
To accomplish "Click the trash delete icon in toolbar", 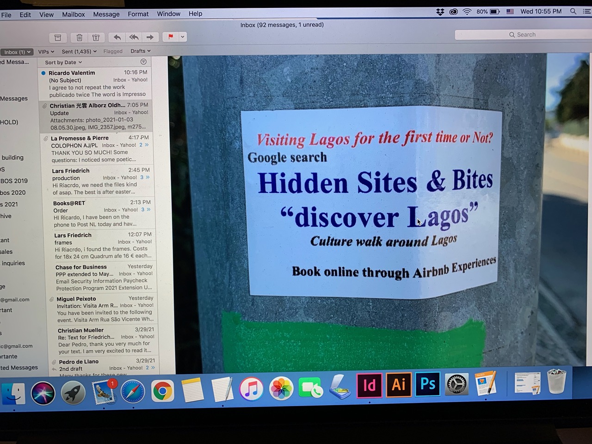I will tap(80, 37).
